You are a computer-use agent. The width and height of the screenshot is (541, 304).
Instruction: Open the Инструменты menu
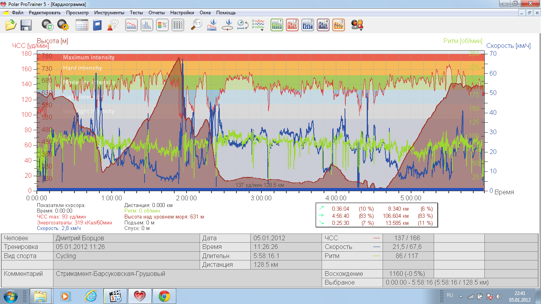(x=109, y=13)
